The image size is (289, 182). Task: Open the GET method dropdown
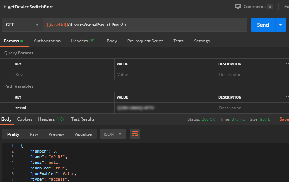pos(22,25)
